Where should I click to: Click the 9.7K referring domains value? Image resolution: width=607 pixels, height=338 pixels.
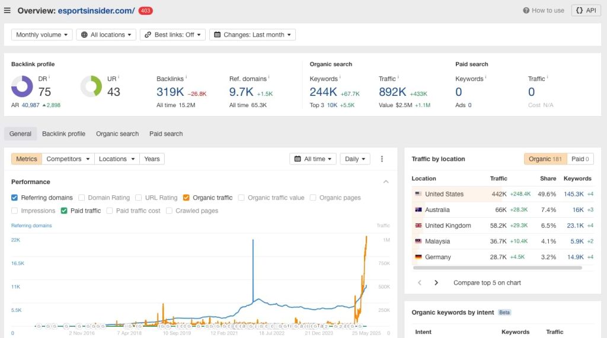coord(241,92)
